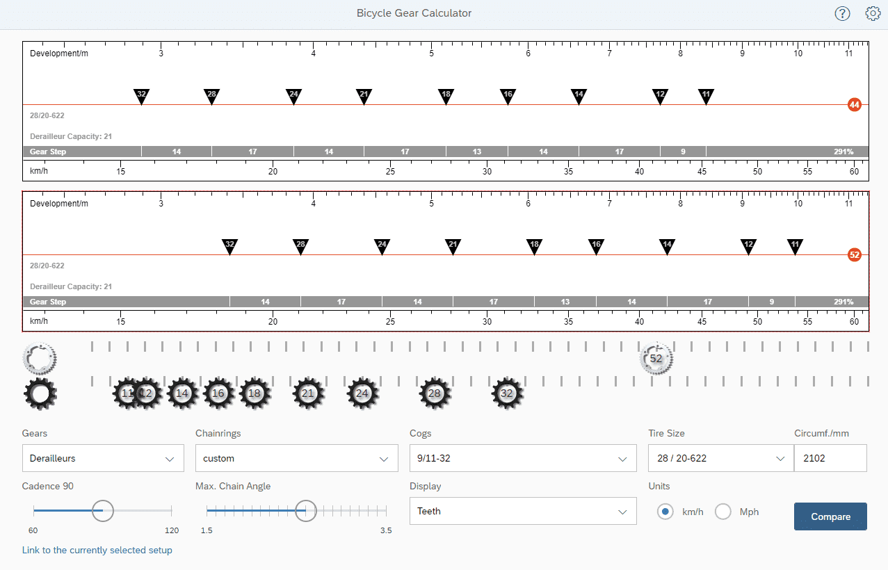888x570 pixels.
Task: Select the 14-tooth cog sprocket icon
Action: click(182, 393)
